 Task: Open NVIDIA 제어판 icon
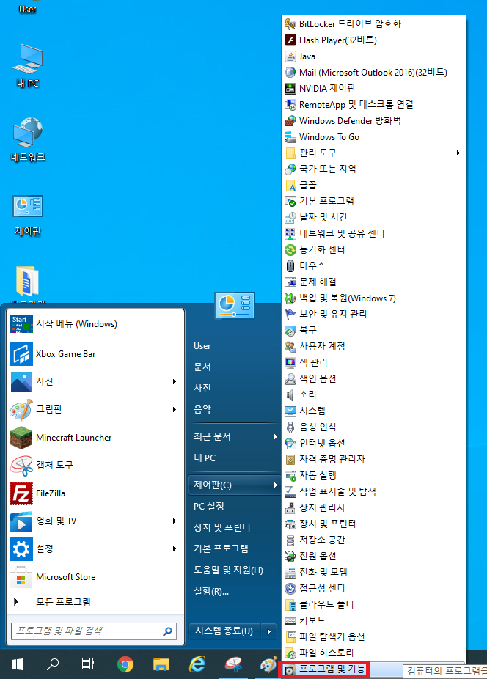(290, 88)
